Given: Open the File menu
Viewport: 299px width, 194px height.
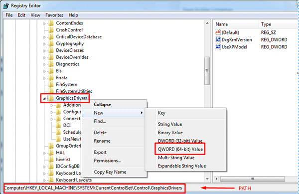Looking at the screenshot, I should tap(9, 15).
